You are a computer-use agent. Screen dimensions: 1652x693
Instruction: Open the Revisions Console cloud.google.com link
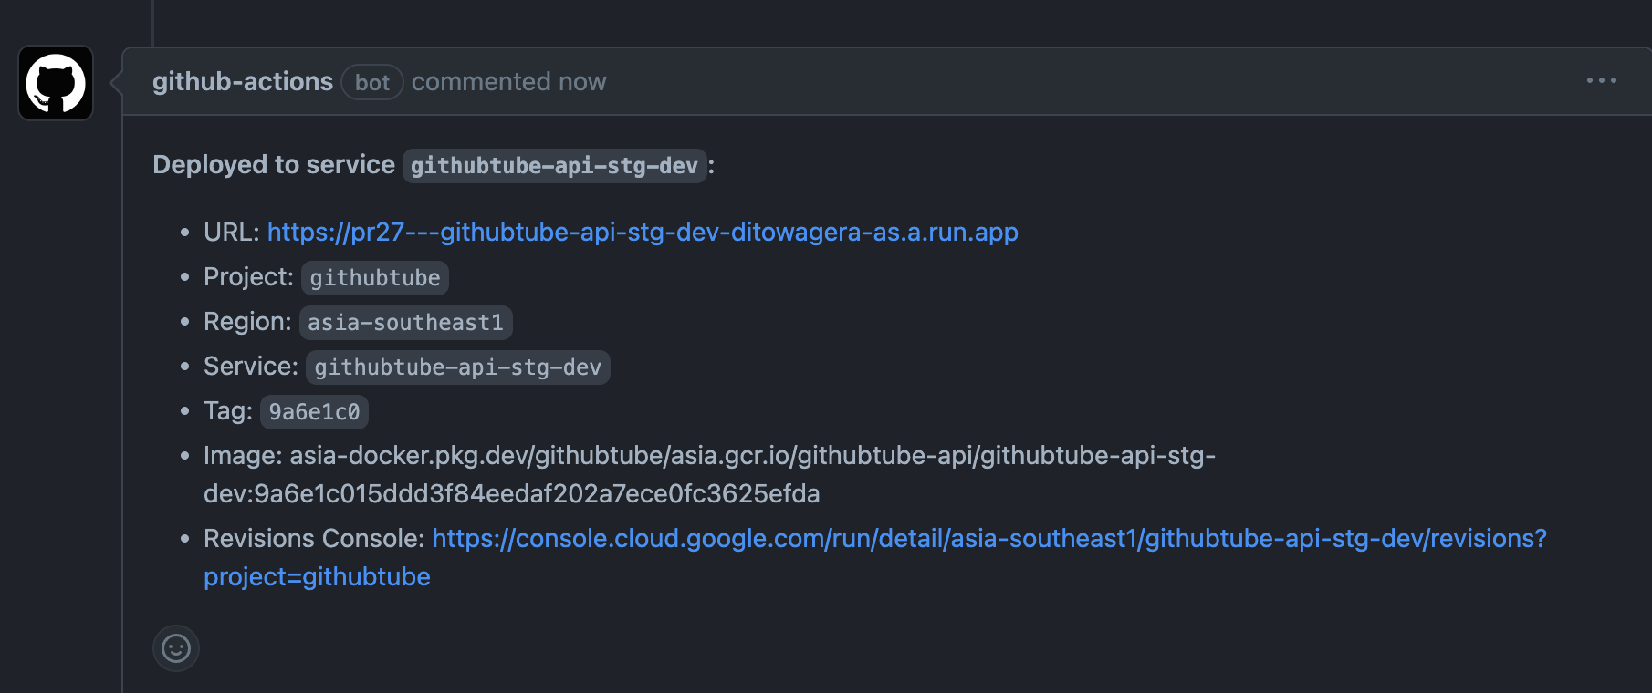pos(988,539)
